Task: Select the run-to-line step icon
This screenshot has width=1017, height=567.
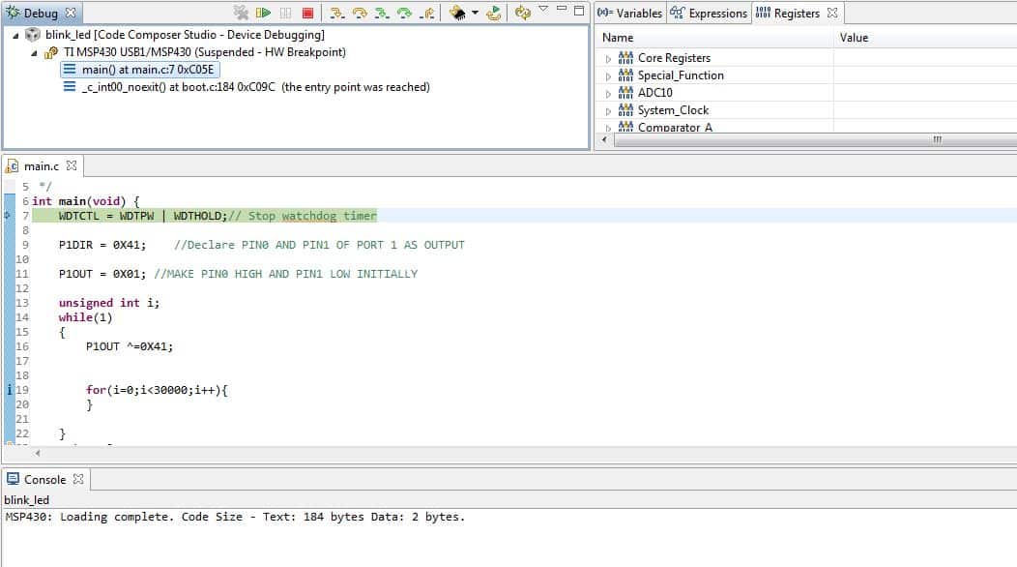Action: (x=404, y=12)
